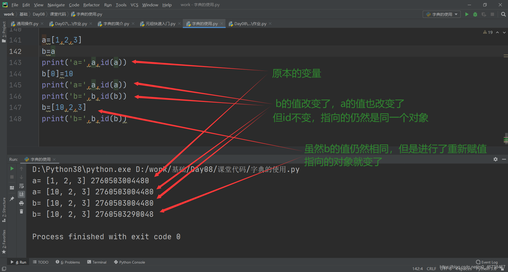
Task: Open the File menu
Action: pyautogui.click(x=15, y=5)
